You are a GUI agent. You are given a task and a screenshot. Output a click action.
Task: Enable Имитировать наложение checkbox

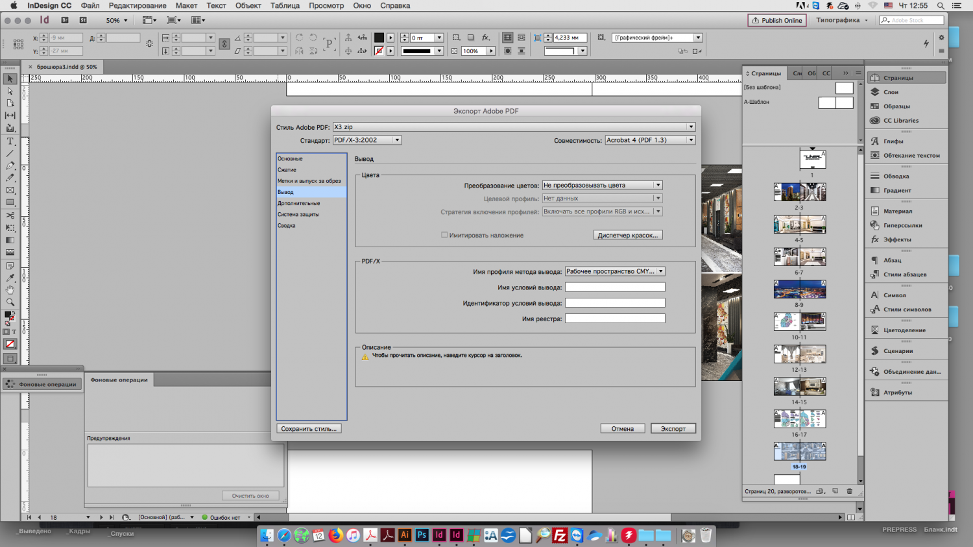click(444, 235)
